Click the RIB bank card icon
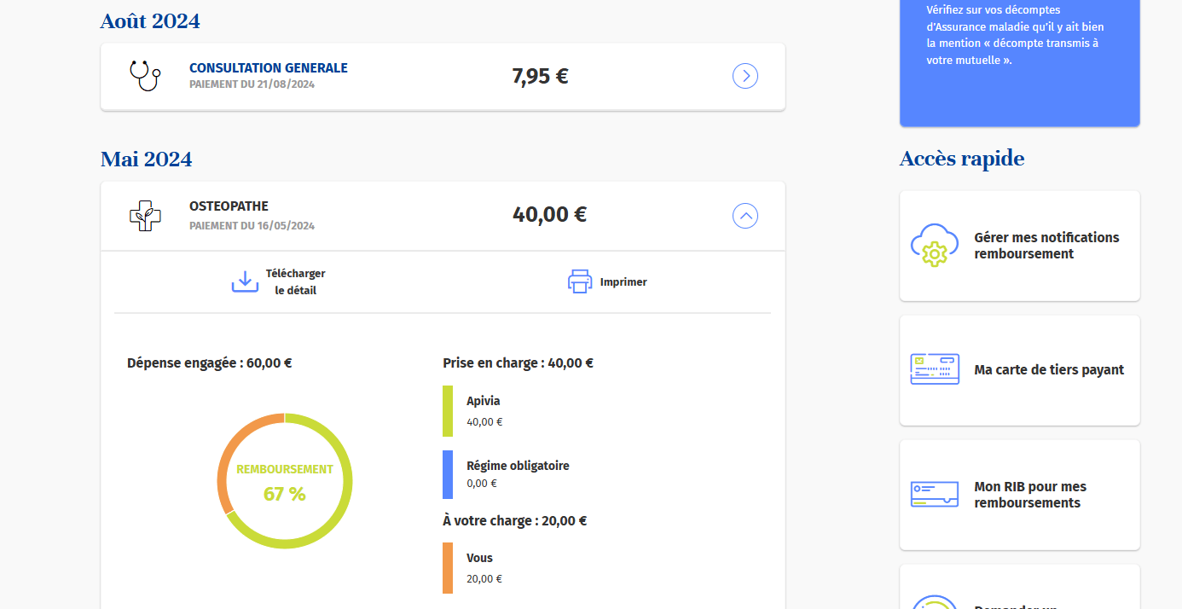Image resolution: width=1182 pixels, height=609 pixels. (935, 494)
